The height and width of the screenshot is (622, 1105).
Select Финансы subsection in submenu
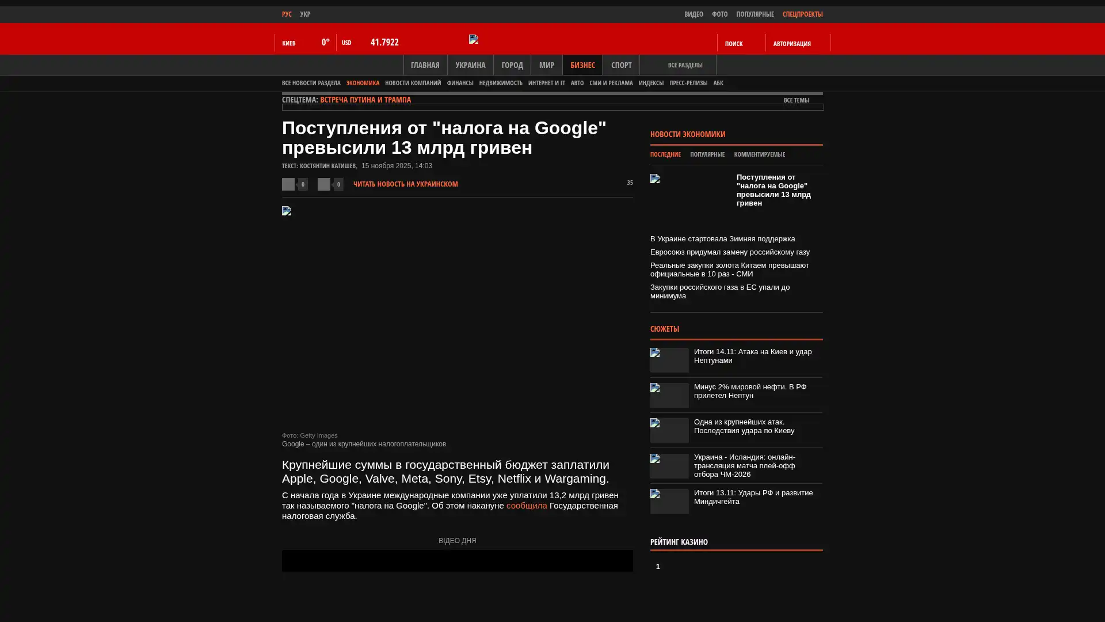coord(460,83)
